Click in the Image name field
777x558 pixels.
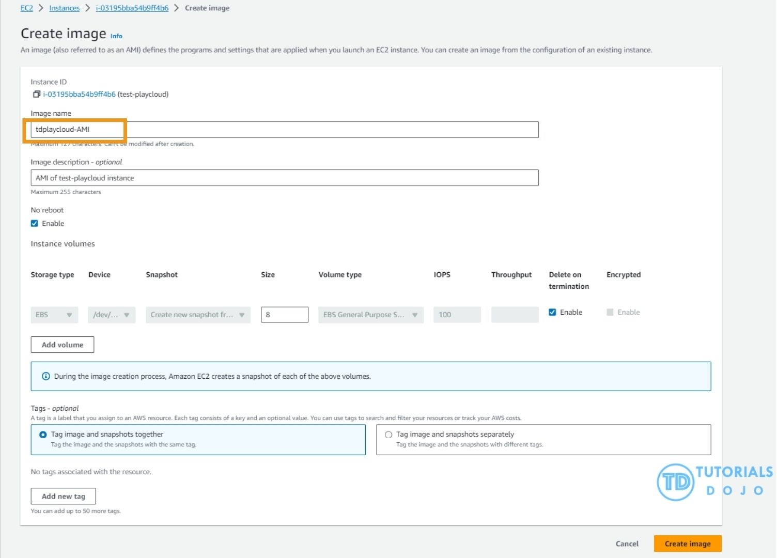click(x=284, y=130)
